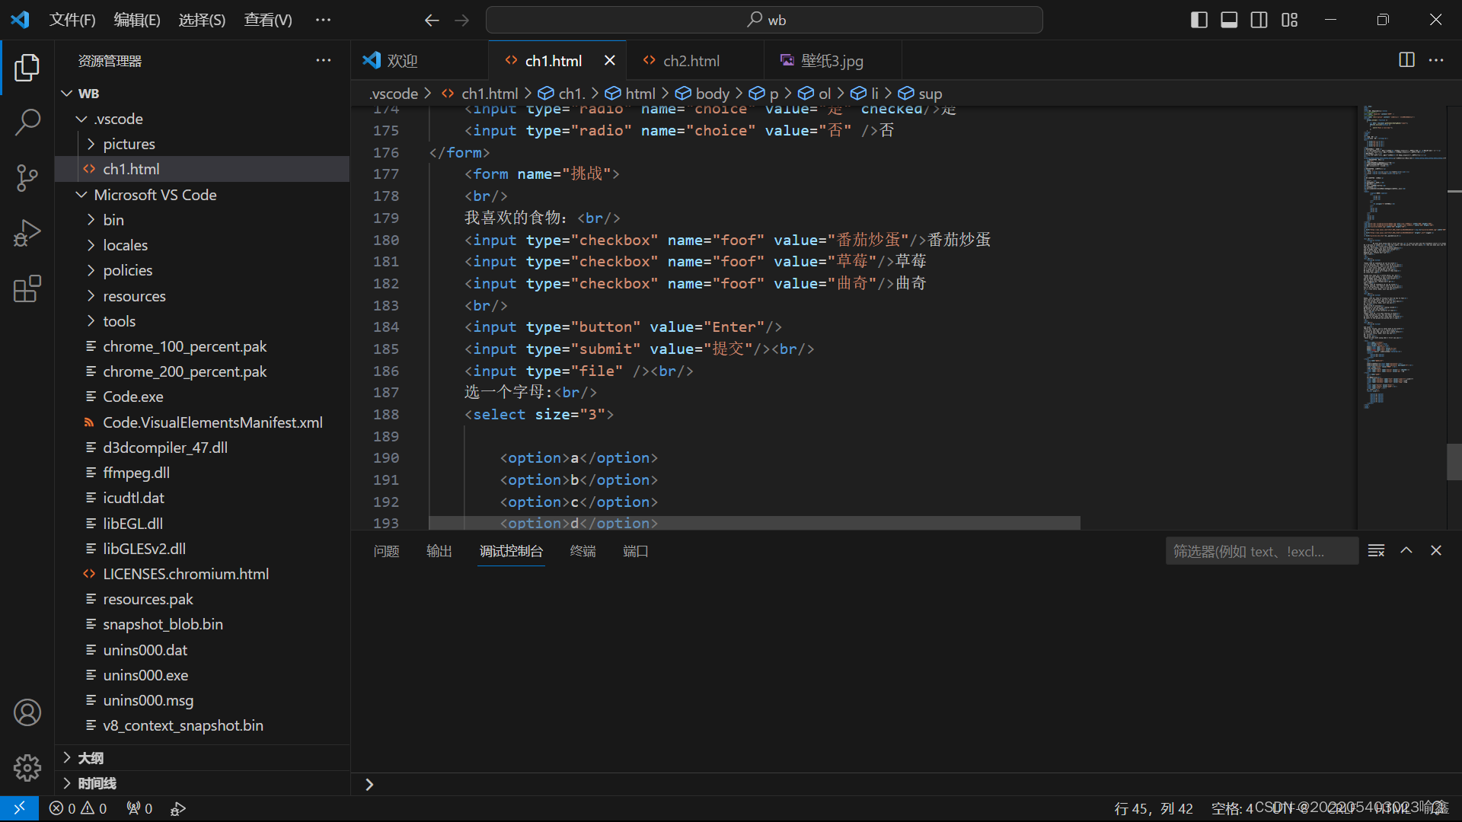The image size is (1462, 822).
Task: Toggle the bottom panel visibility
Action: (1229, 20)
